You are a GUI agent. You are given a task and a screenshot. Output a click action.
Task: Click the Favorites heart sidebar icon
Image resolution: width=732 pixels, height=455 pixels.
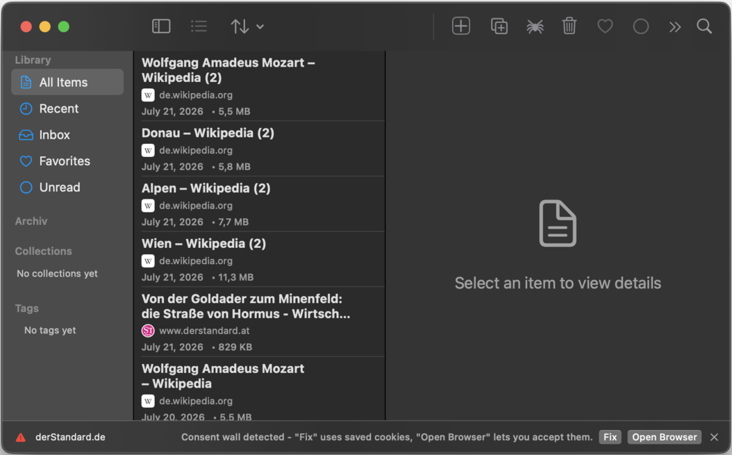[x=26, y=161]
